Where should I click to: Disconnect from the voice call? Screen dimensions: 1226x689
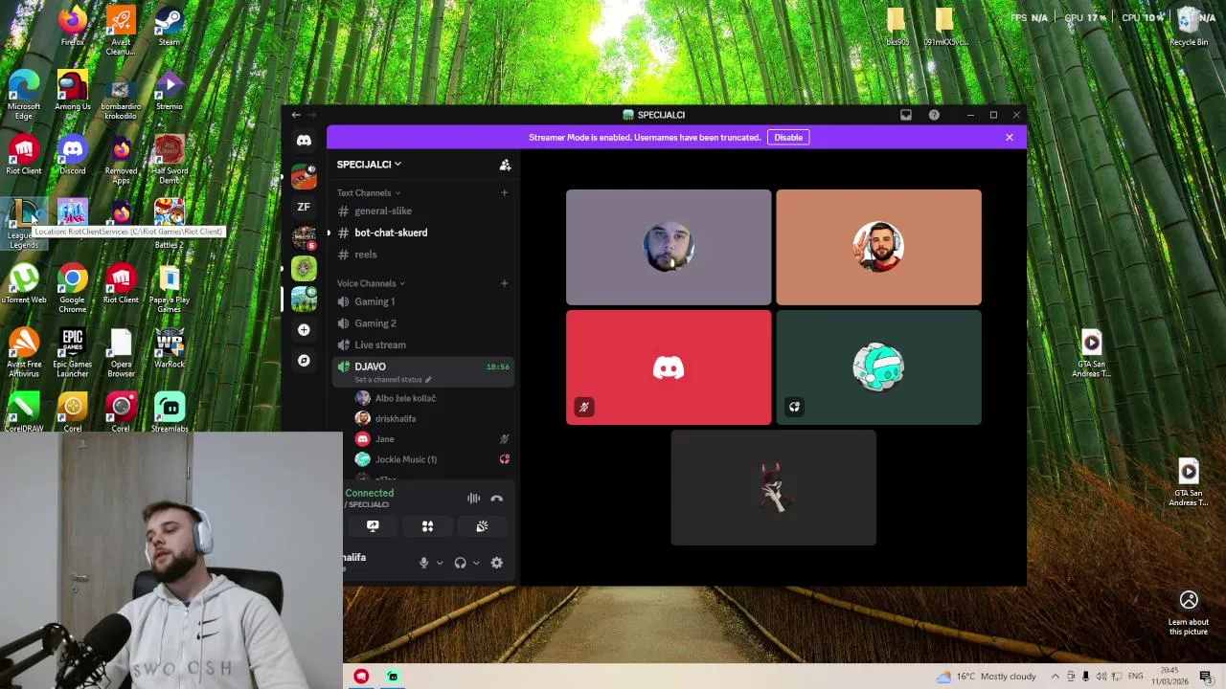click(x=496, y=499)
